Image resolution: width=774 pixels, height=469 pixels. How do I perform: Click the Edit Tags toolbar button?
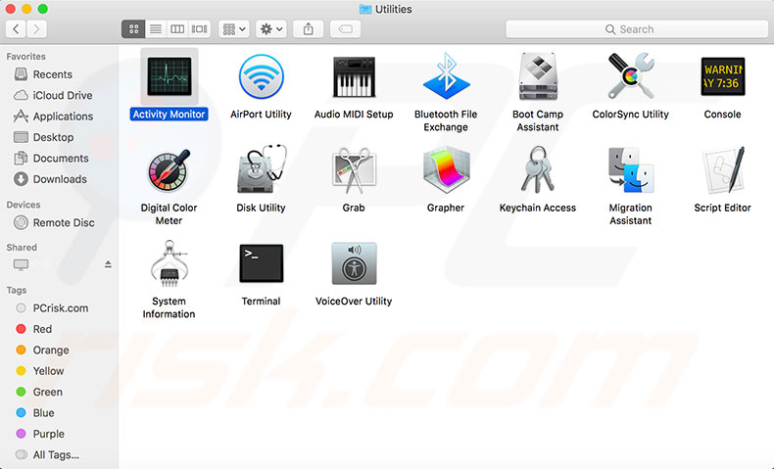[x=345, y=29]
